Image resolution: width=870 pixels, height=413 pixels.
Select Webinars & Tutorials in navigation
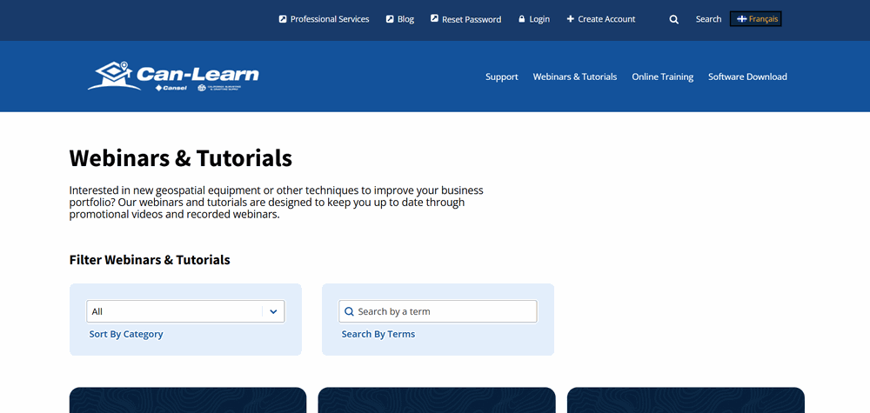574,77
